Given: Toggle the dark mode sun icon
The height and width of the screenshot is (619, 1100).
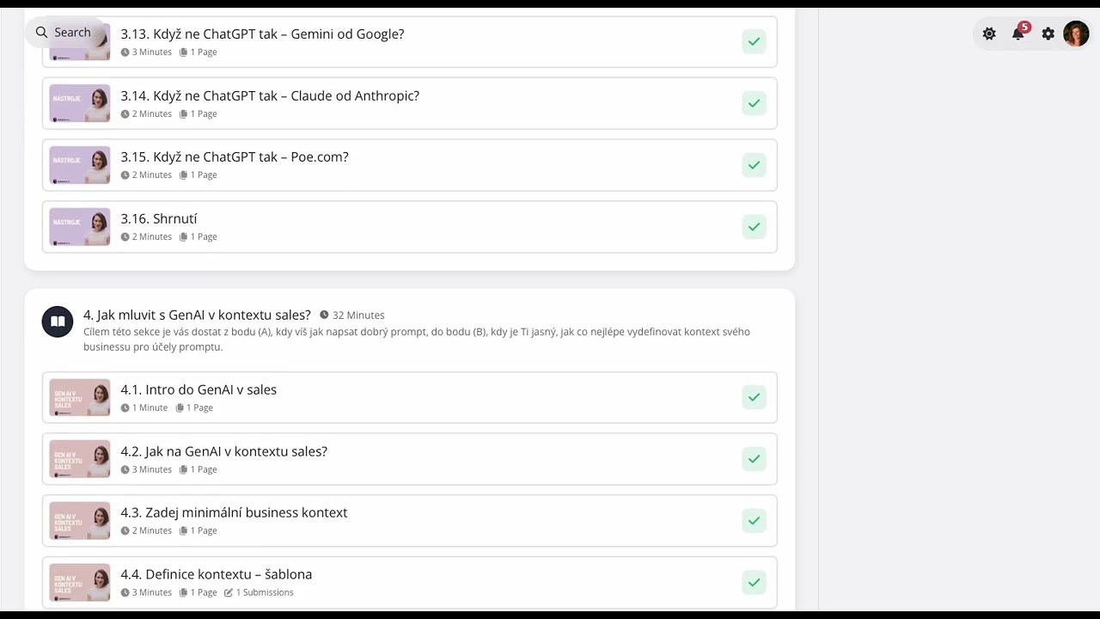Looking at the screenshot, I should click(989, 34).
